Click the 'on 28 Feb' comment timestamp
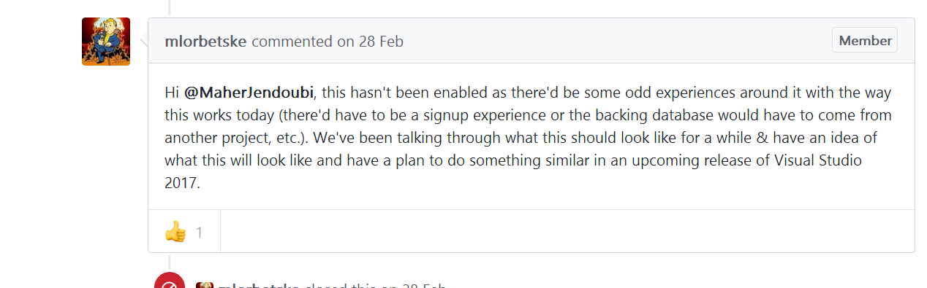 click(370, 41)
